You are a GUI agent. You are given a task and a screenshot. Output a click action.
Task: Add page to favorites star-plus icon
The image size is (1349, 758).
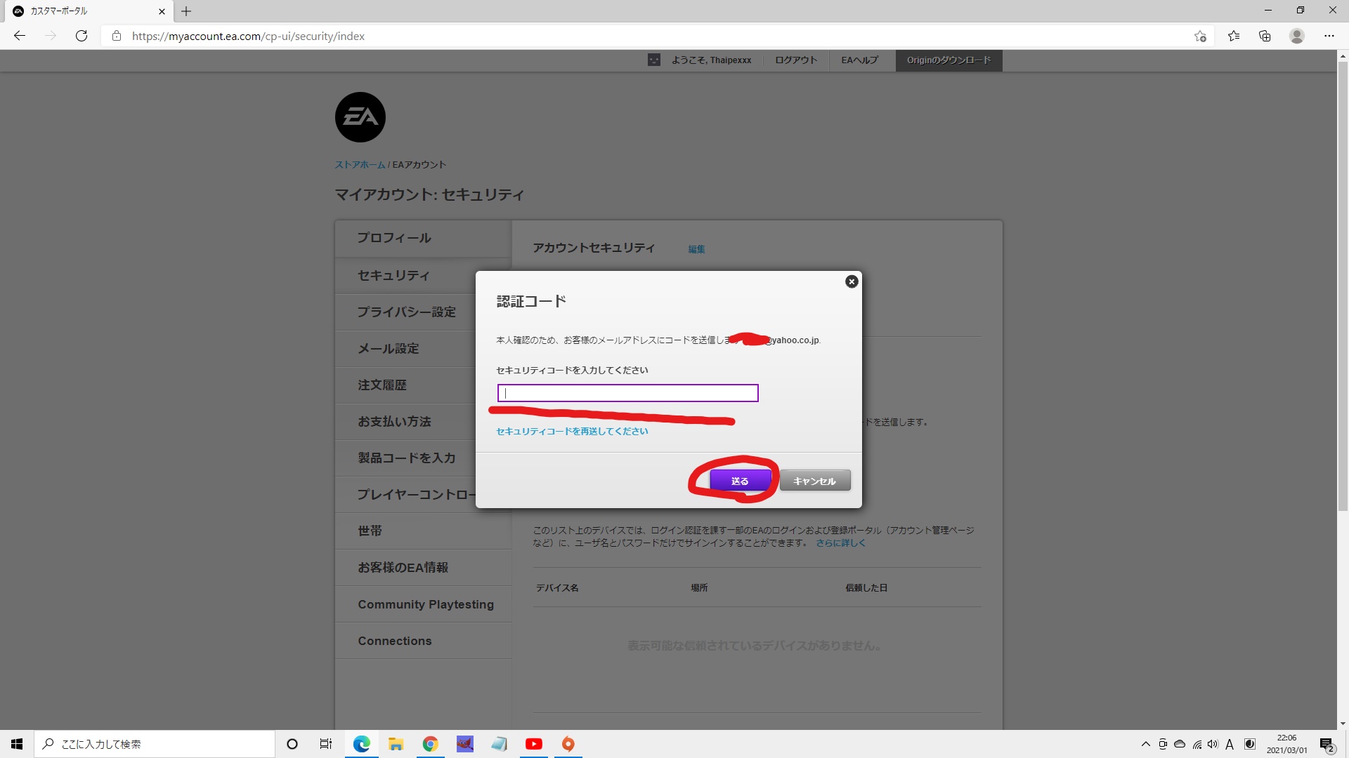pyautogui.click(x=1200, y=36)
